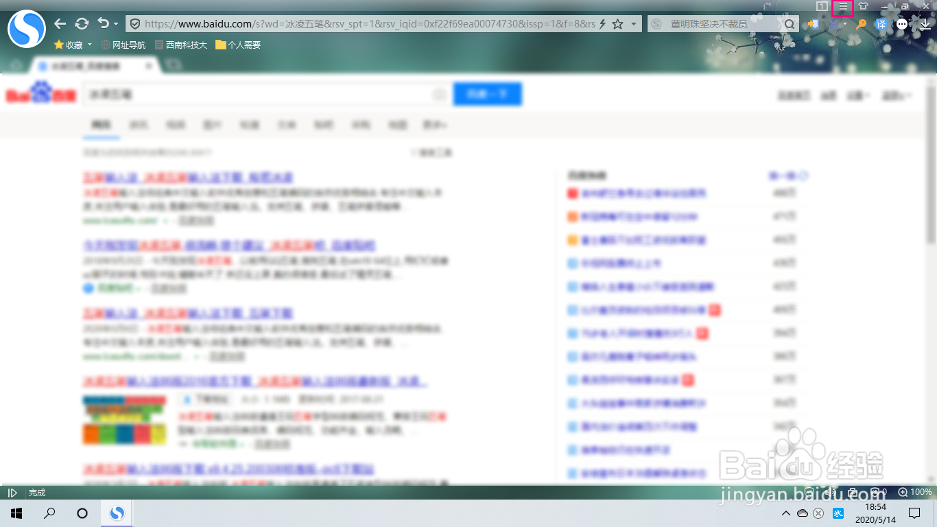Open the hamburger main menu icon
This screenshot has height=527, width=937.
click(x=843, y=7)
